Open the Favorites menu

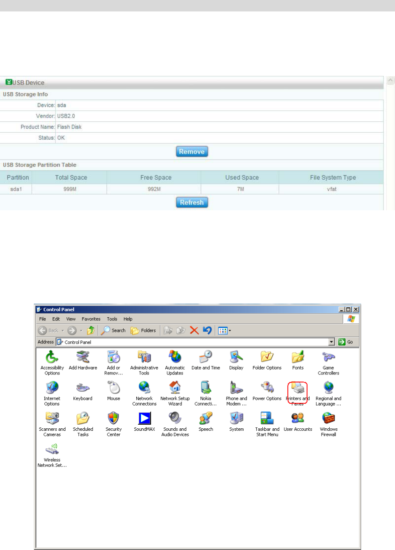pos(91,319)
